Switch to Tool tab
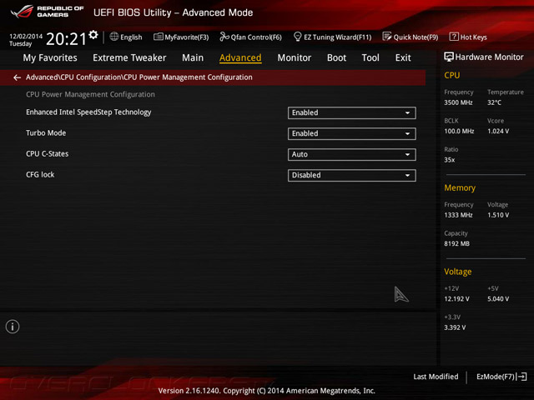Viewport: 534px width, 400px height. (370, 57)
